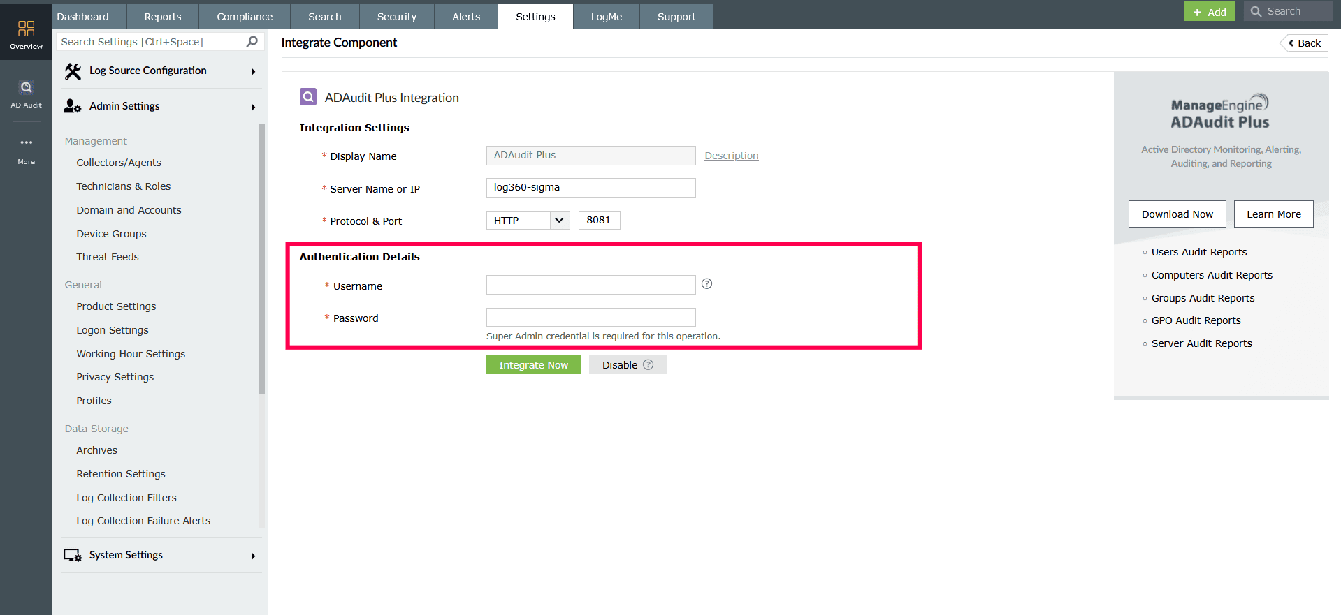Open the Search tab

[x=325, y=17]
